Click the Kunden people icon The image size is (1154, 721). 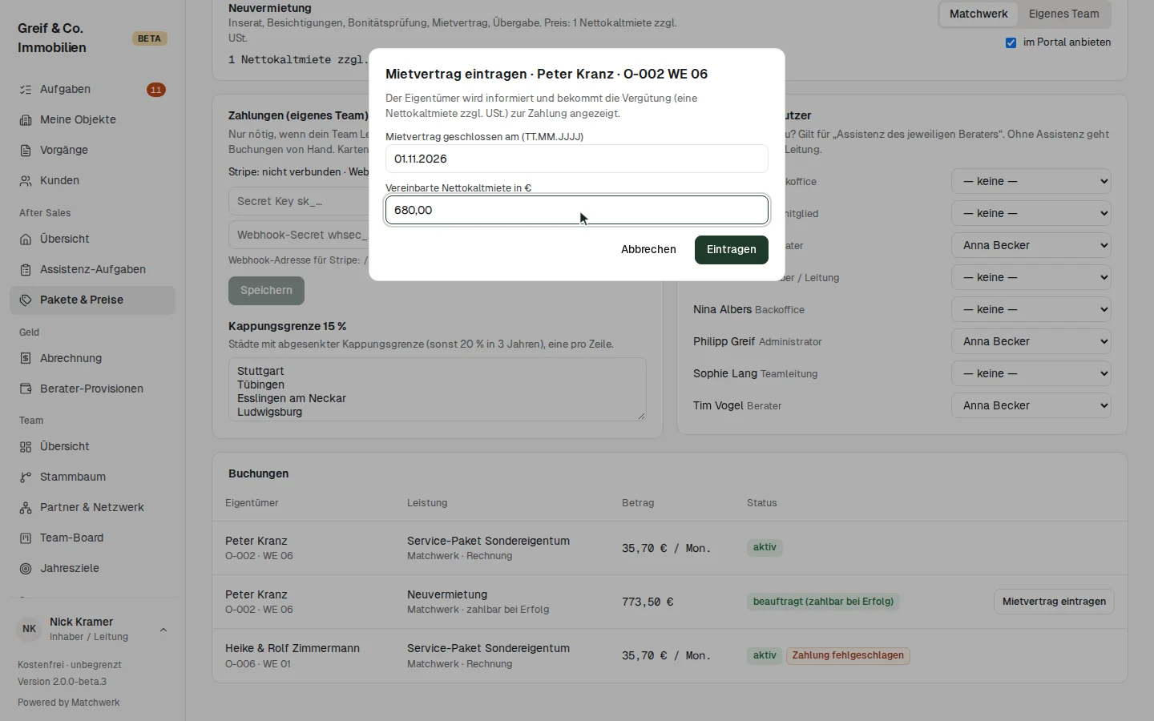(x=26, y=181)
